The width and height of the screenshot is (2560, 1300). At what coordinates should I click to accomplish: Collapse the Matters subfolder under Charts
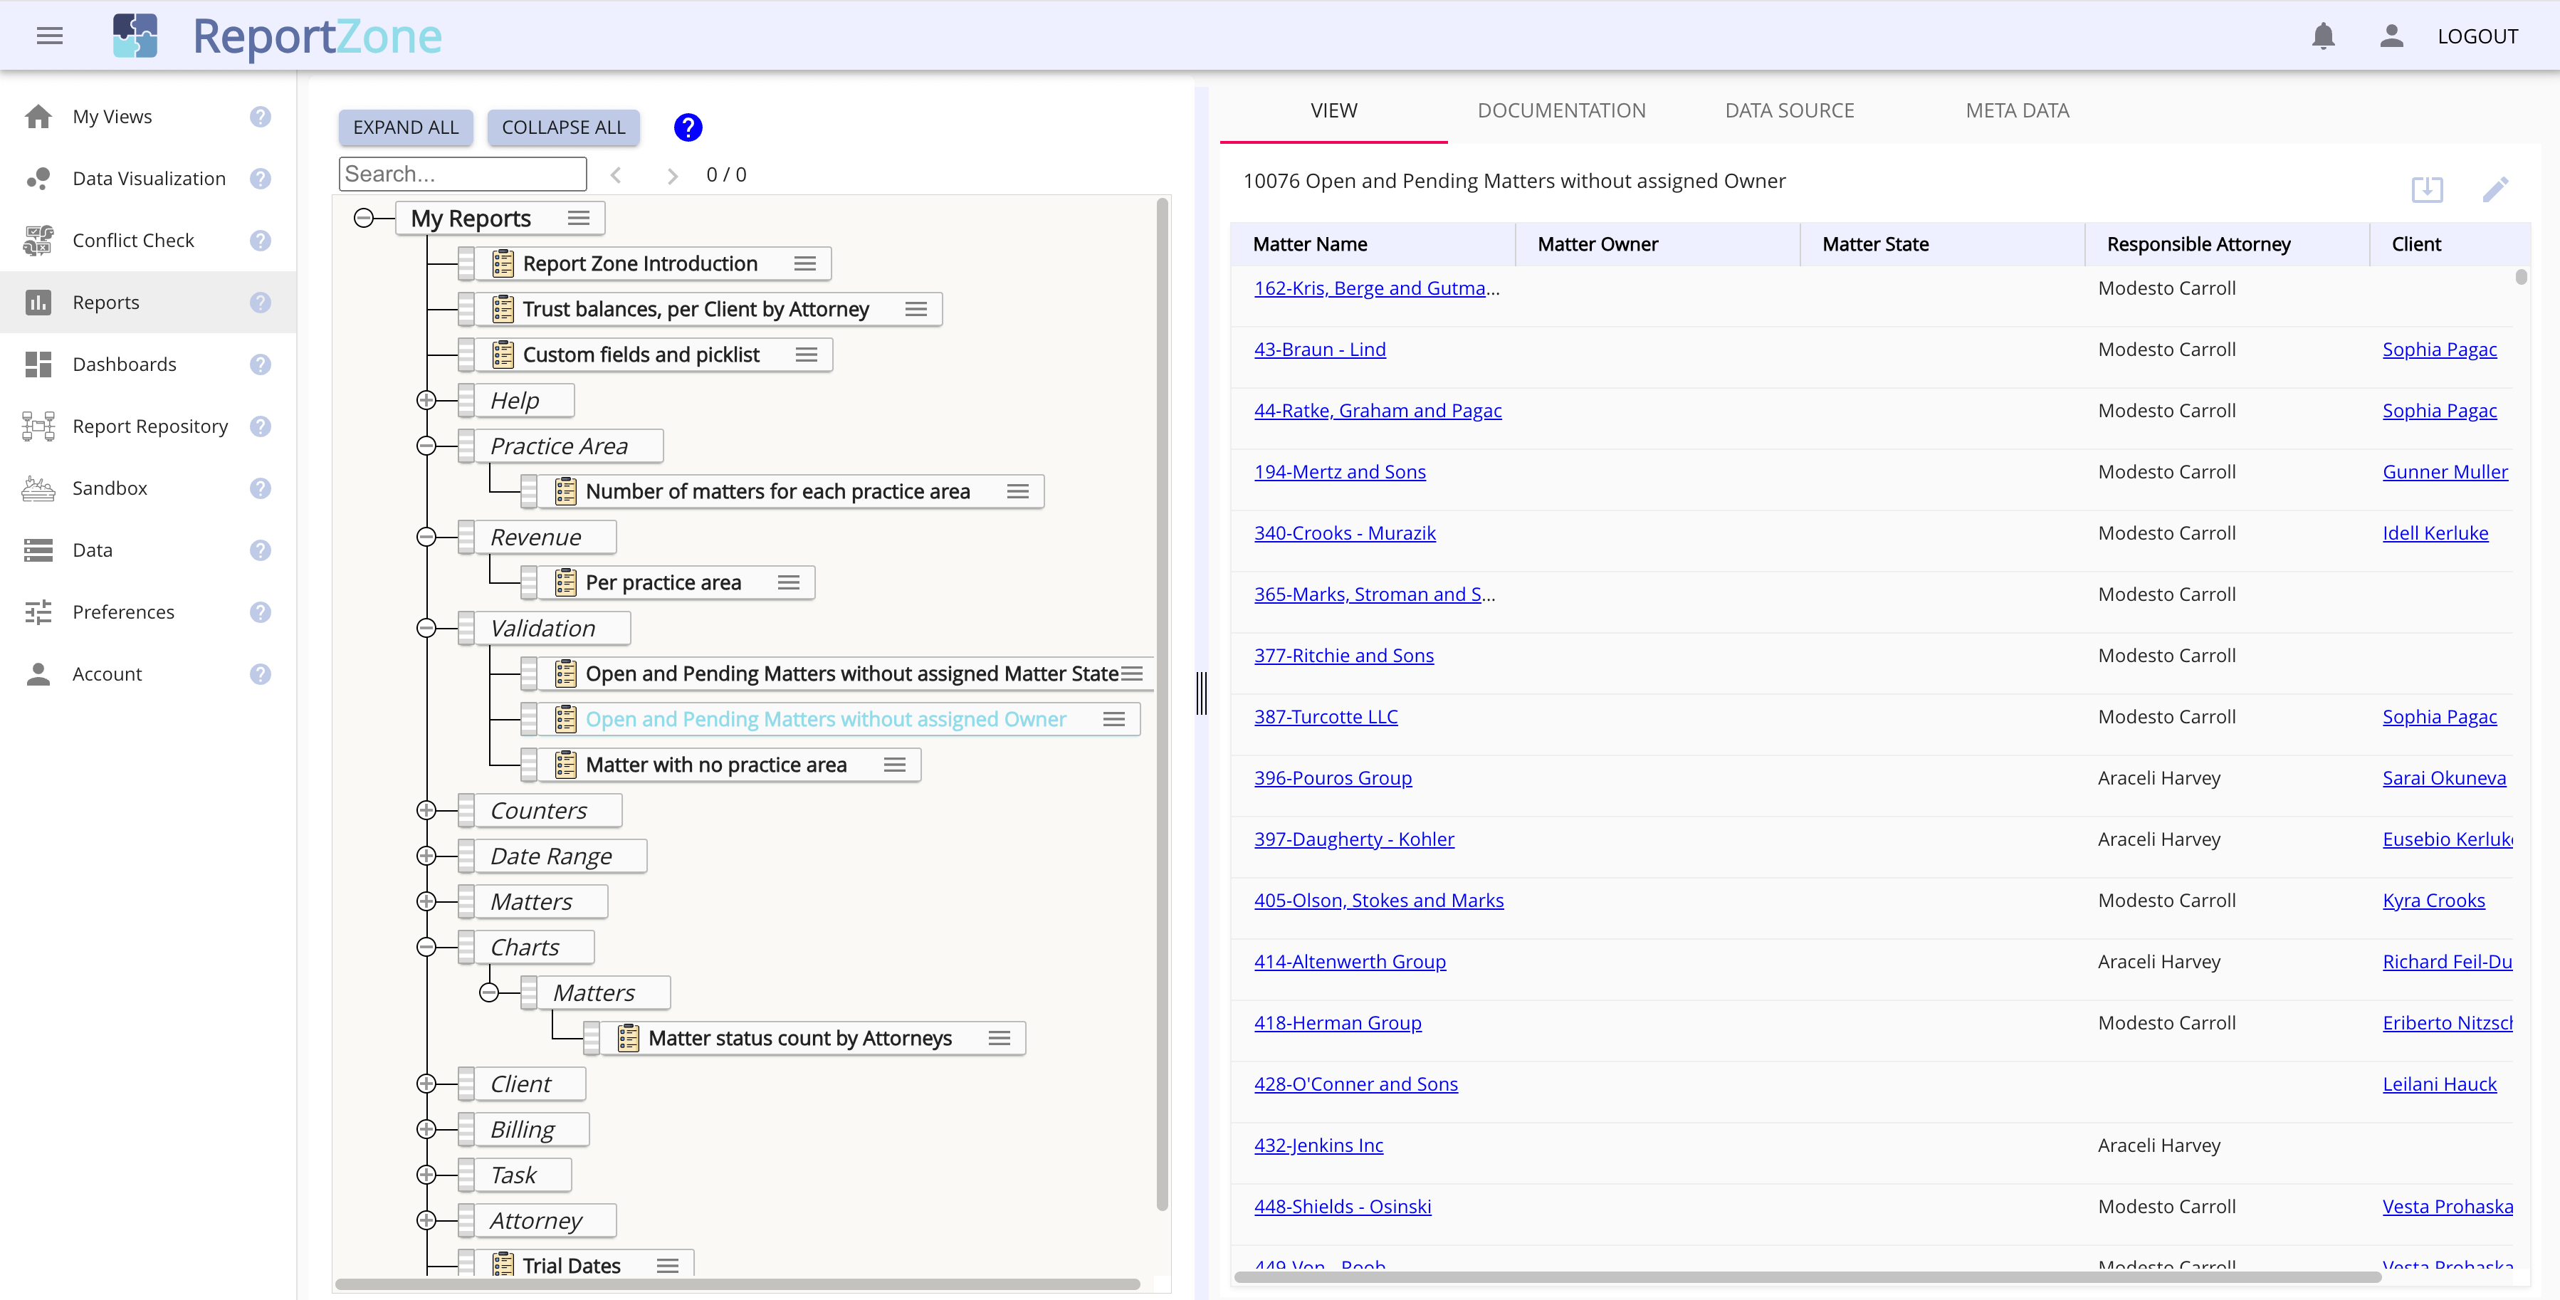click(489, 992)
